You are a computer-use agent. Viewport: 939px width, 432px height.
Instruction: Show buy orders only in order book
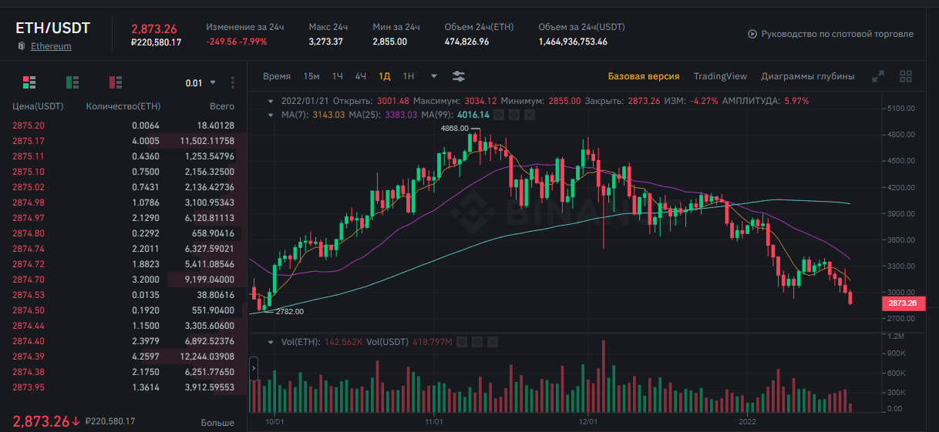click(x=72, y=82)
